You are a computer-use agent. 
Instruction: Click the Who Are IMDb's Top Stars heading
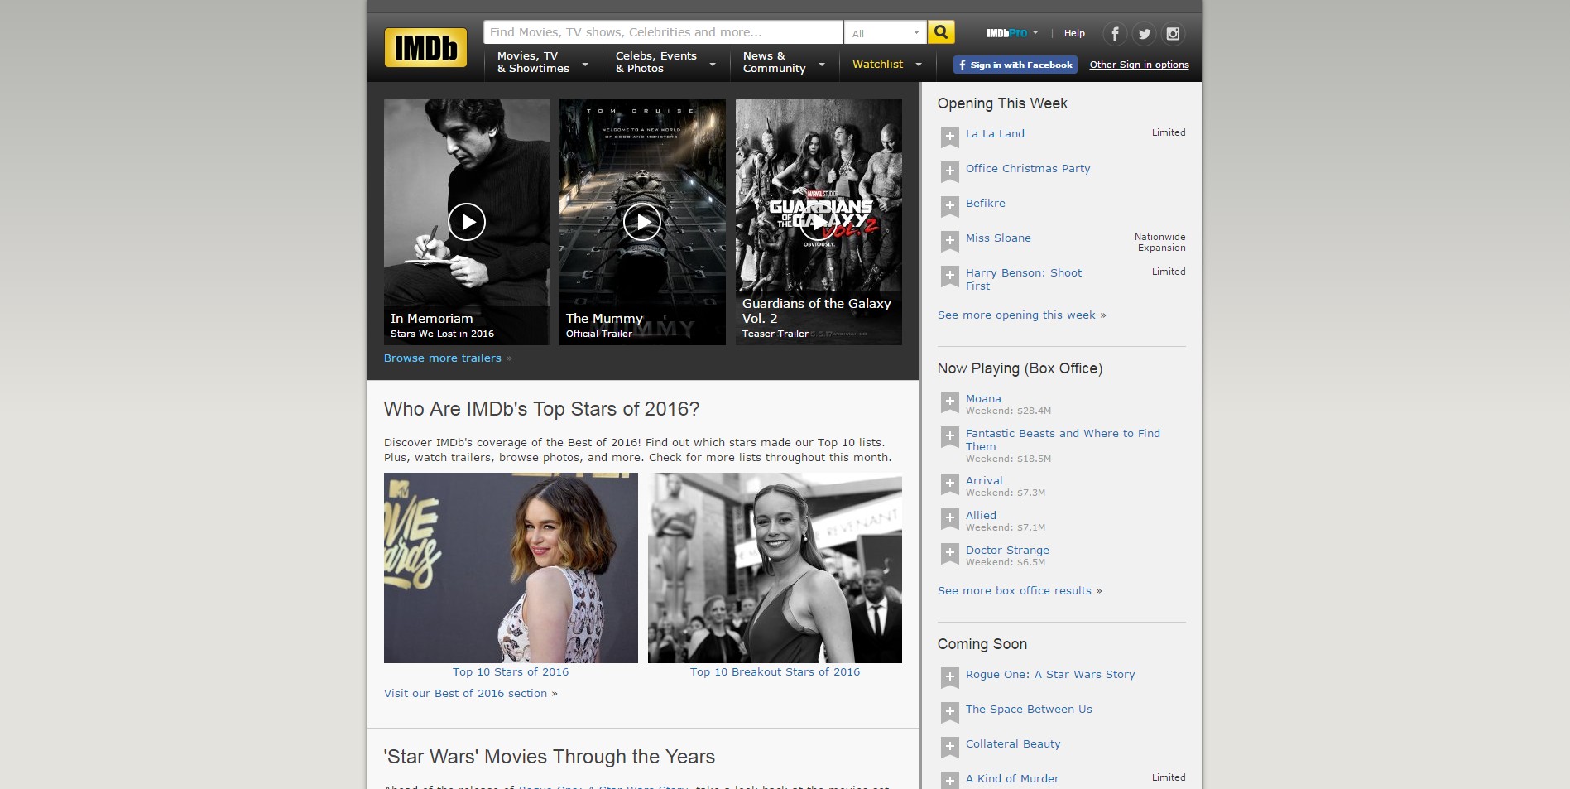[541, 409]
